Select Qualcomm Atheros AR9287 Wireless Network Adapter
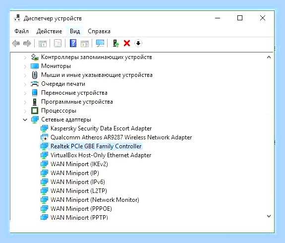The image size is (285, 243). pyautogui.click(x=121, y=137)
